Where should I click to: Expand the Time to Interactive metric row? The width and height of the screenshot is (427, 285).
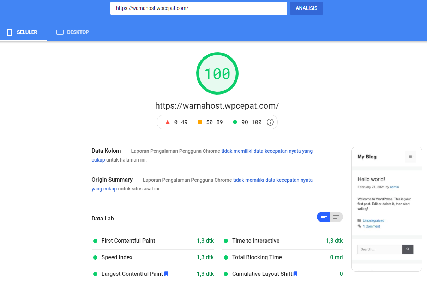[x=282, y=241]
